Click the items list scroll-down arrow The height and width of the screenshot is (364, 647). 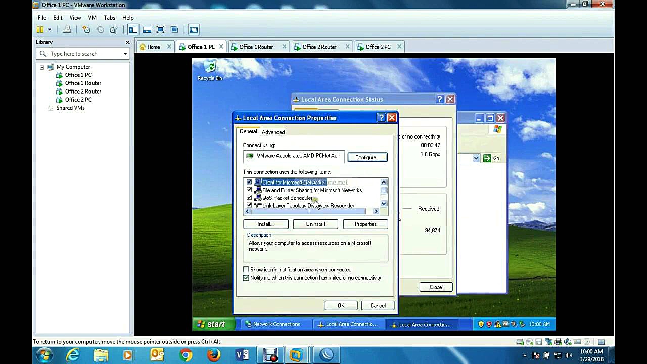384,204
